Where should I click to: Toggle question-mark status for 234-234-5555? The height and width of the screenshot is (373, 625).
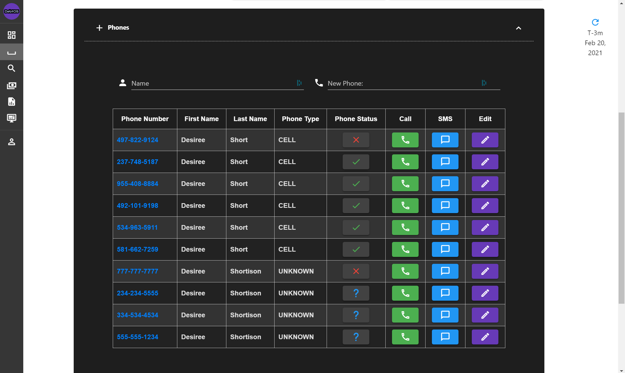(356, 293)
